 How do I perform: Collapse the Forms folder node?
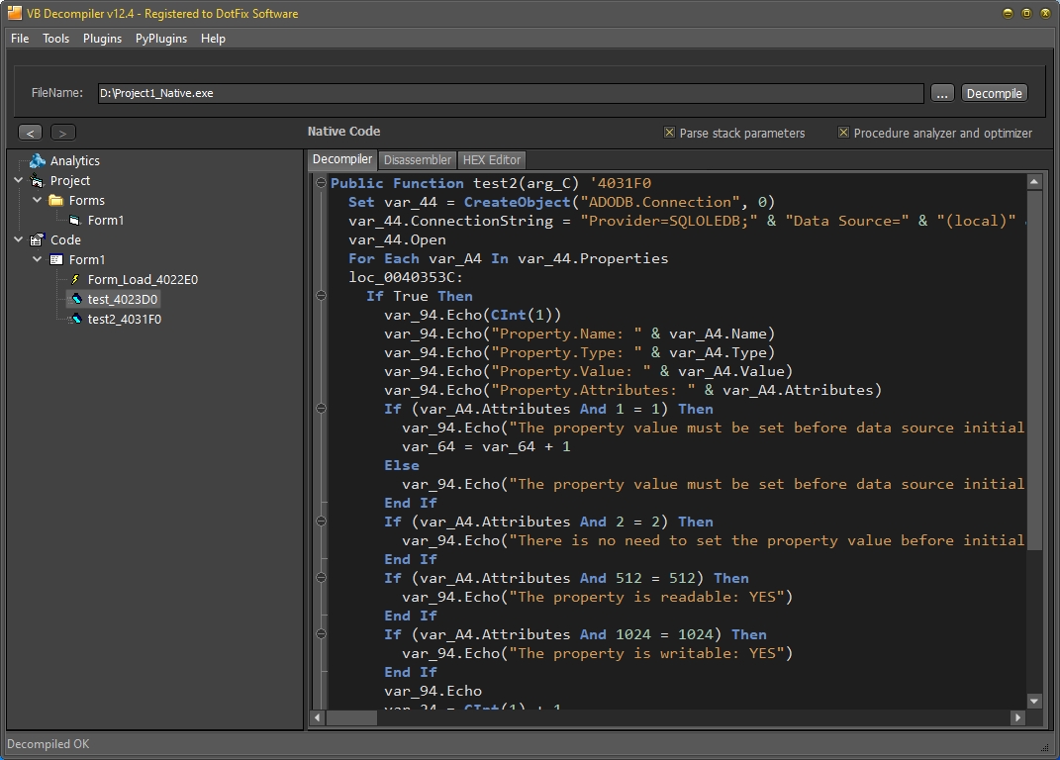point(38,200)
